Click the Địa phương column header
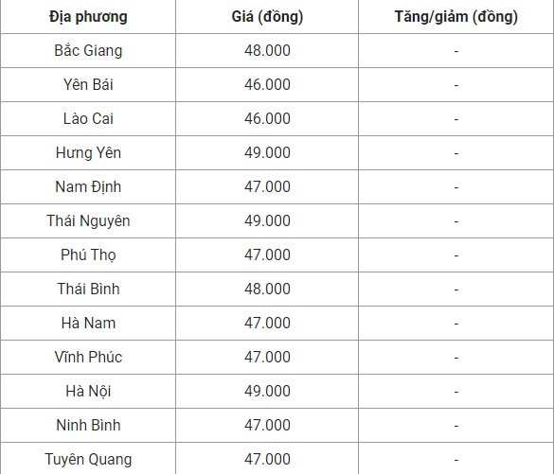This screenshot has width=554, height=474. tap(88, 17)
